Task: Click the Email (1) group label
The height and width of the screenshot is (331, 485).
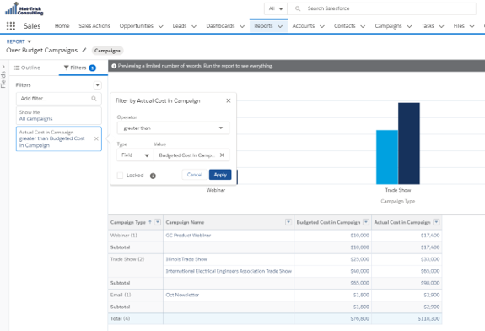Action: (x=121, y=295)
